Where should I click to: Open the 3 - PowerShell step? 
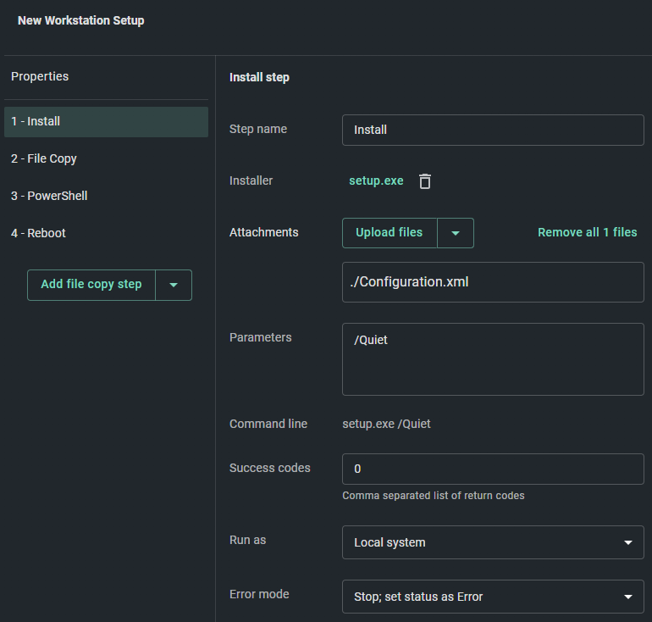(x=106, y=196)
